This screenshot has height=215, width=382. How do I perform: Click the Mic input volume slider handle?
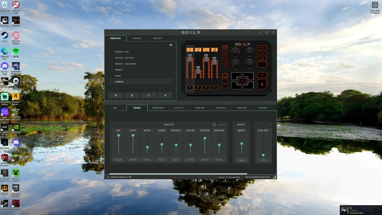coord(118,135)
